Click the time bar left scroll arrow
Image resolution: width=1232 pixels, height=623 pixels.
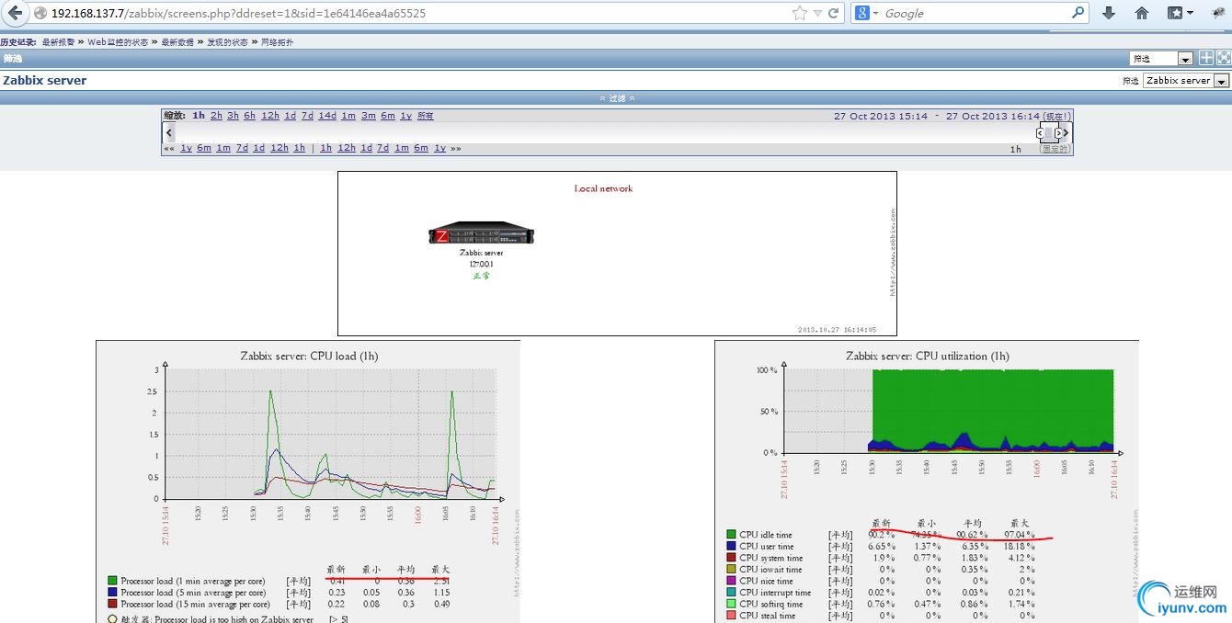(169, 133)
